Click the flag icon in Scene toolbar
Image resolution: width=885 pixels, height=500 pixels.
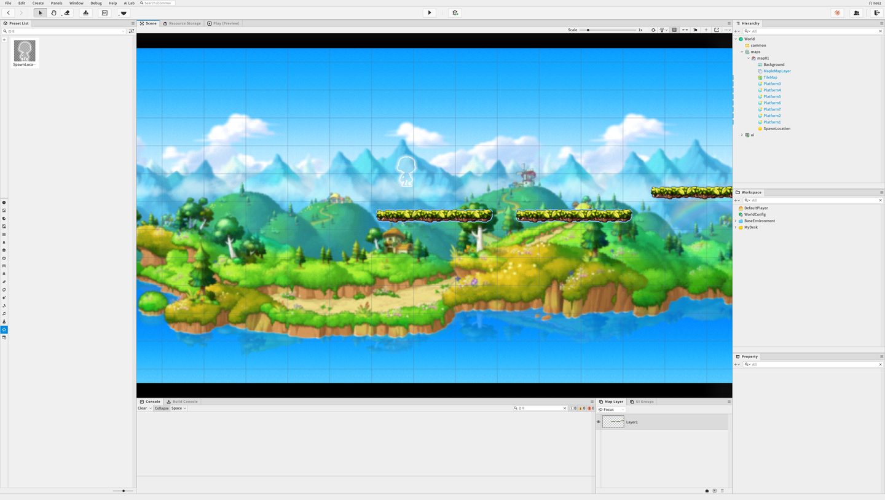tap(695, 30)
